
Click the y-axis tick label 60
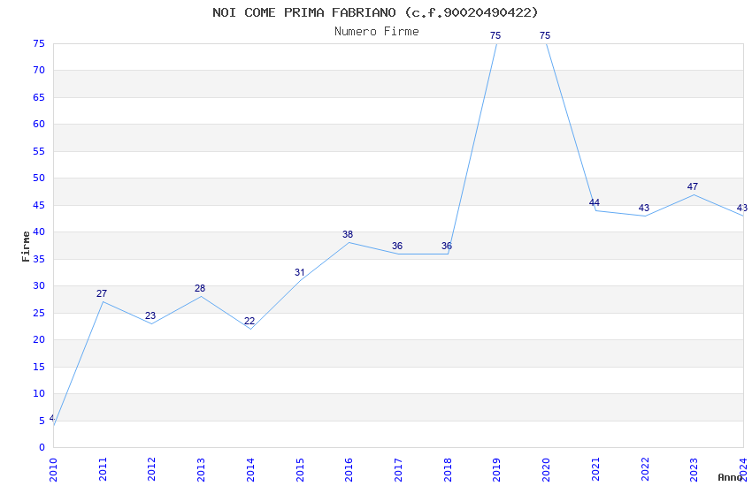tap(39, 124)
